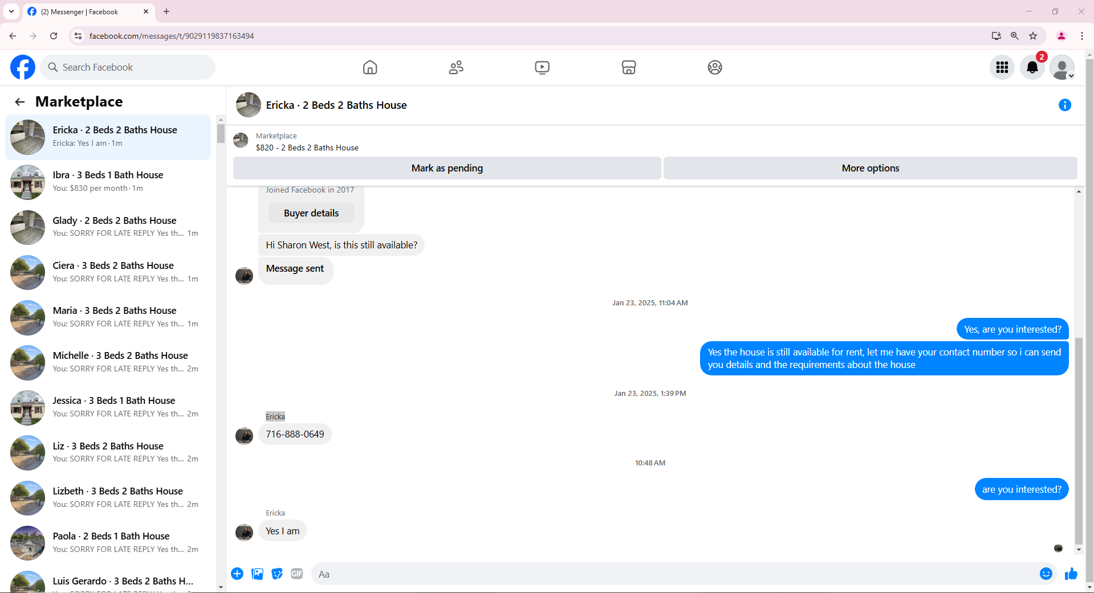Open the tab search dropdown arrow
The width and height of the screenshot is (1094, 593).
click(11, 11)
